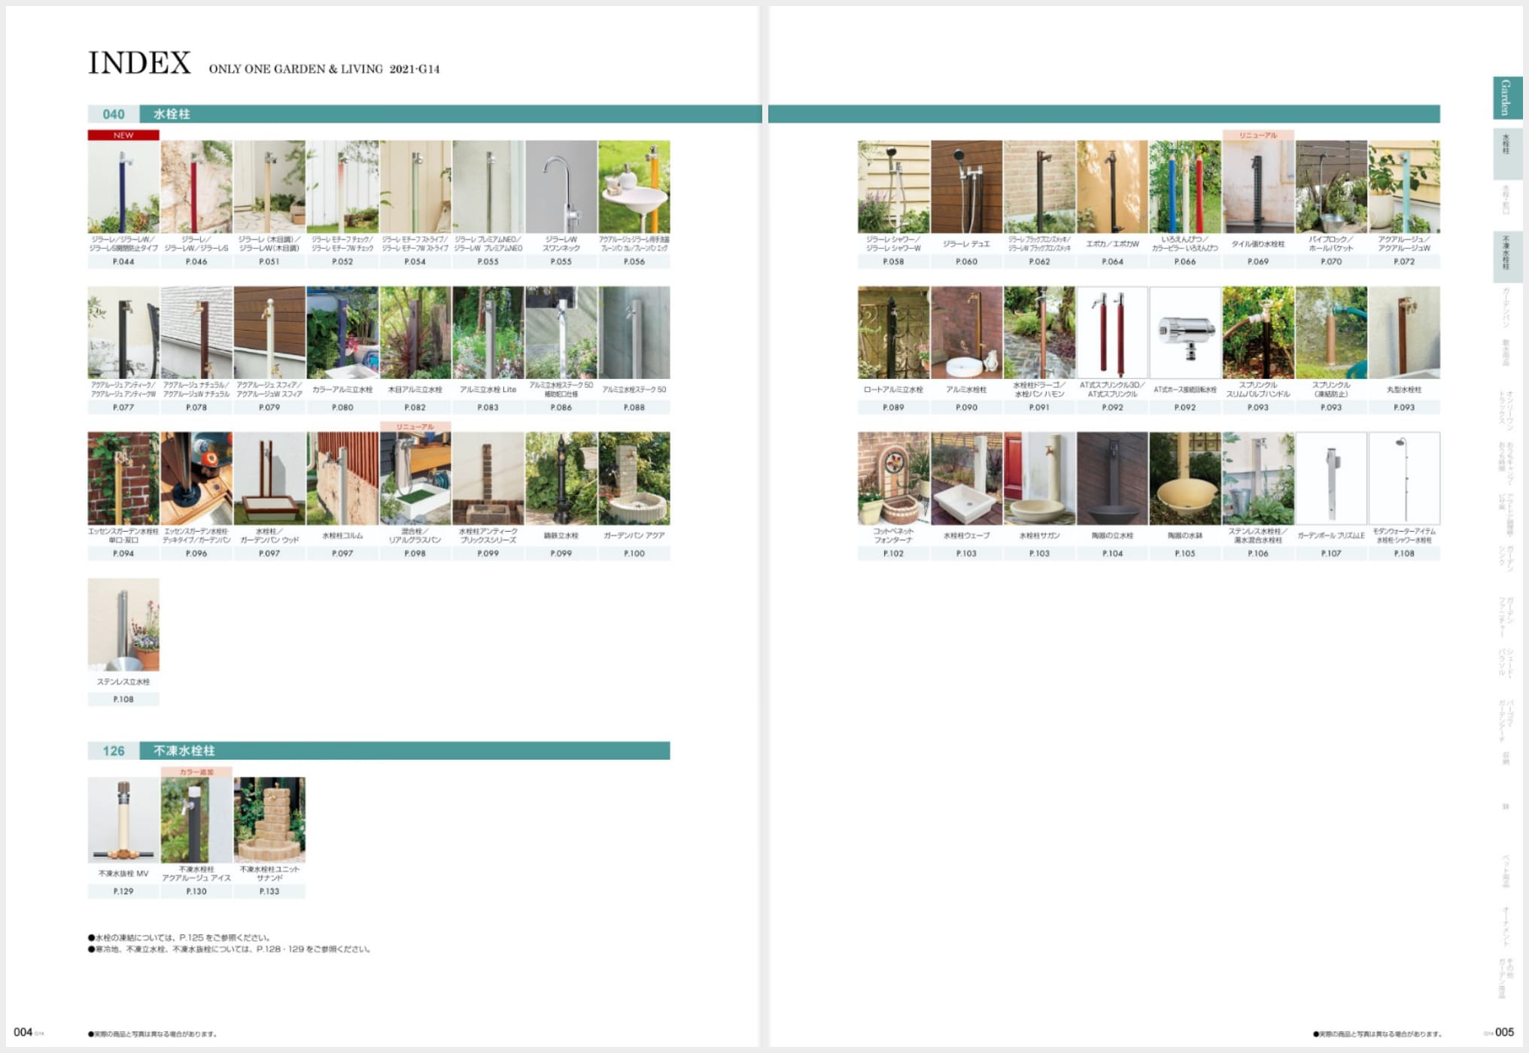This screenshot has height=1053, width=1529.
Task: Open the ジラーレW スワンネック faucet thumbnail
Action: (x=561, y=187)
